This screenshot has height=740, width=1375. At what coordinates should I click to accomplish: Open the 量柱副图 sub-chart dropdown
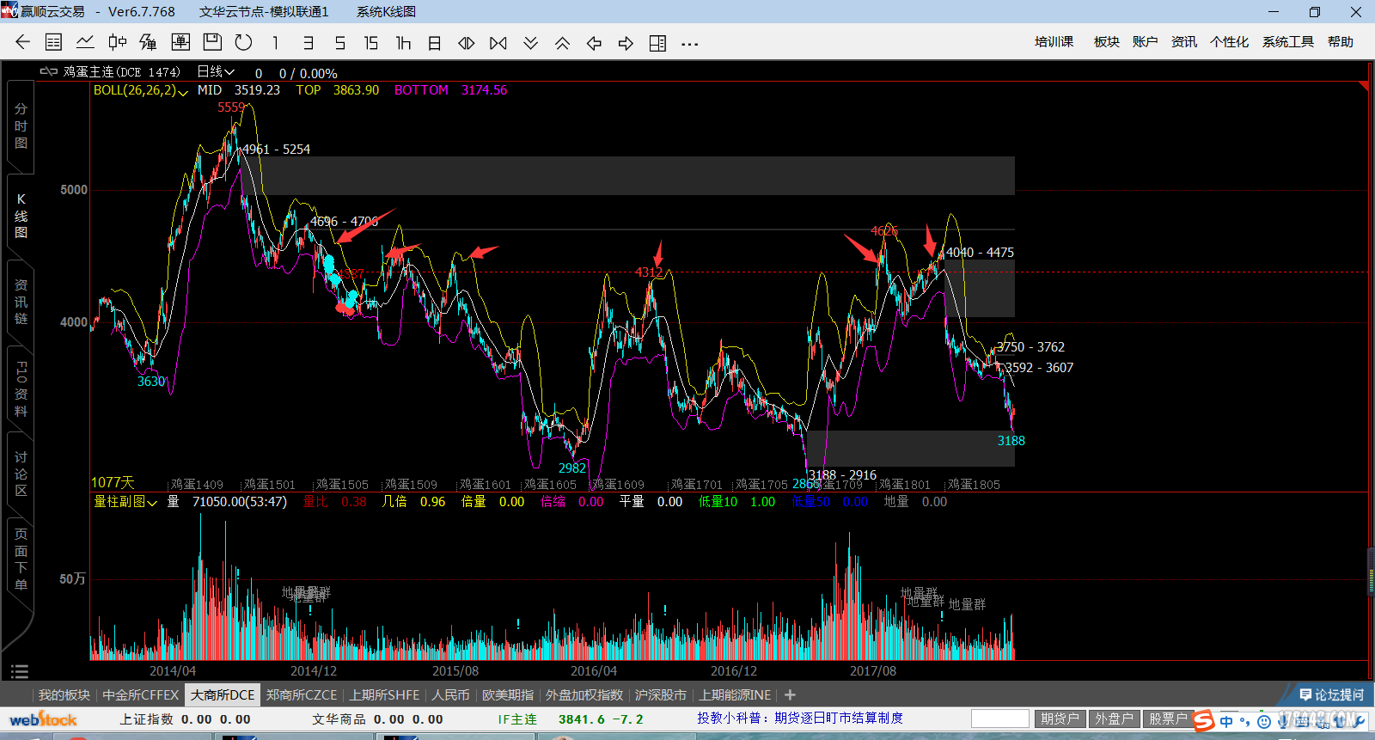[125, 502]
